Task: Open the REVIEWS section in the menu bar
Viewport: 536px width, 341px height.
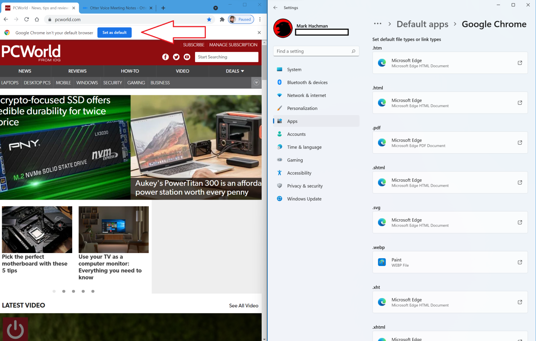Action: (x=77, y=71)
